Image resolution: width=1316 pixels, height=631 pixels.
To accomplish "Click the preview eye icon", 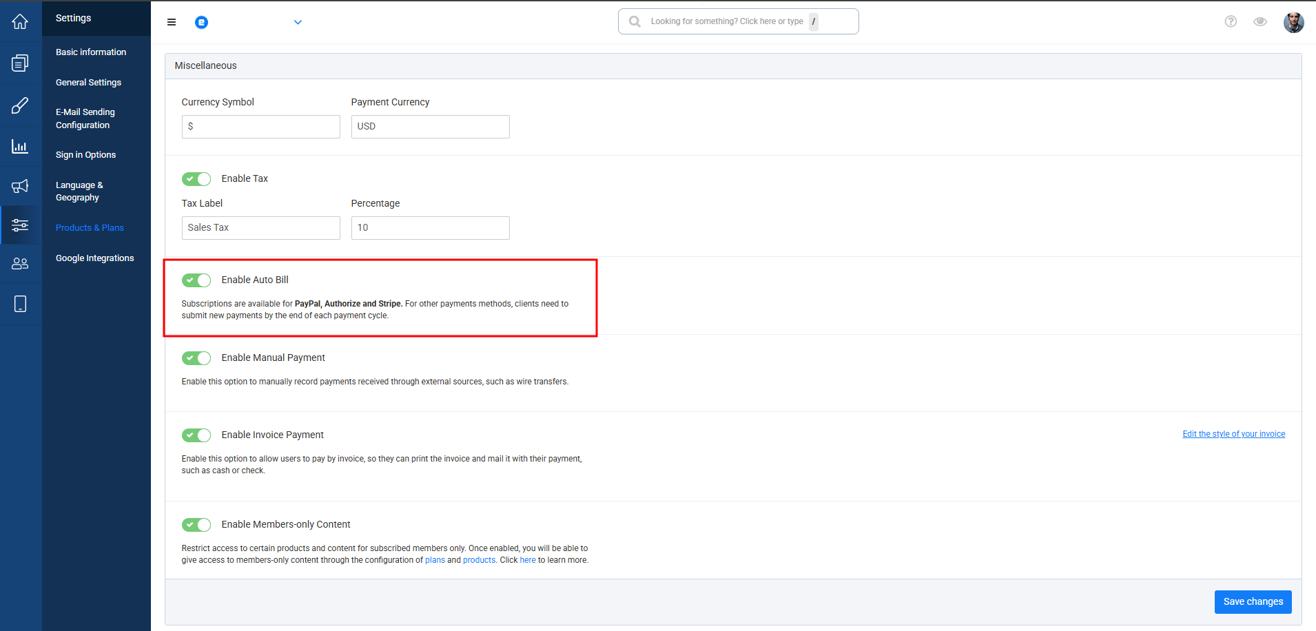I will pos(1260,21).
